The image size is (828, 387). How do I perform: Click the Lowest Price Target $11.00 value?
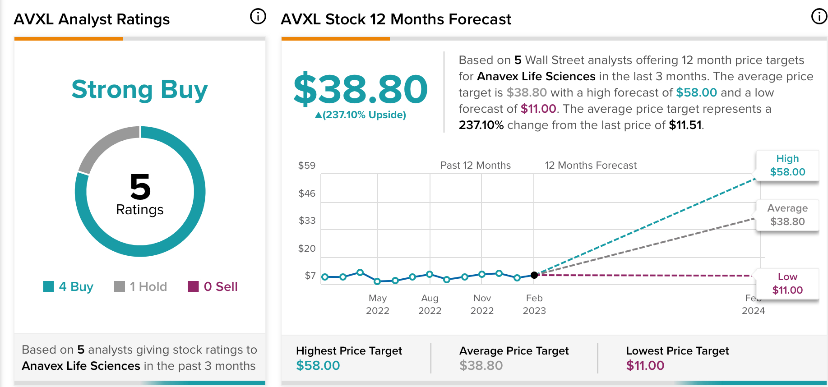tap(645, 365)
